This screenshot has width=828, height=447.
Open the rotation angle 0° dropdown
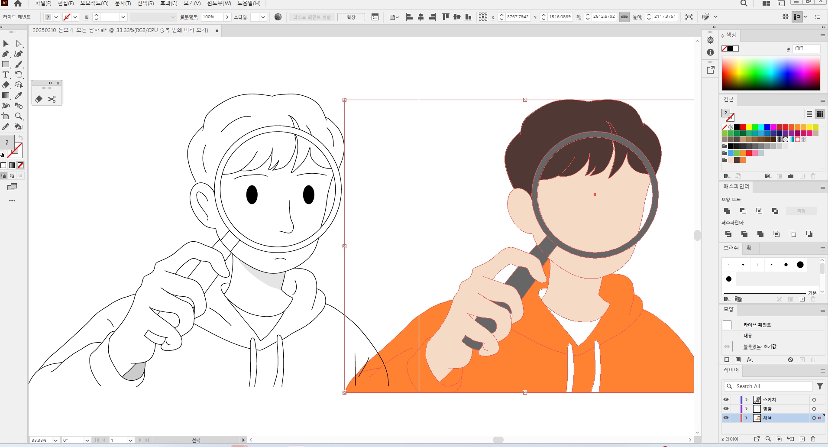pyautogui.click(x=87, y=440)
